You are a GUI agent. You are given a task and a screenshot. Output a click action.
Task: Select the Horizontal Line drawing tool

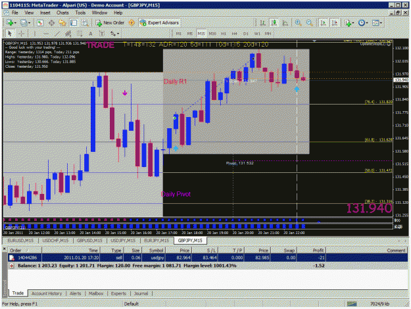[x=46, y=34]
